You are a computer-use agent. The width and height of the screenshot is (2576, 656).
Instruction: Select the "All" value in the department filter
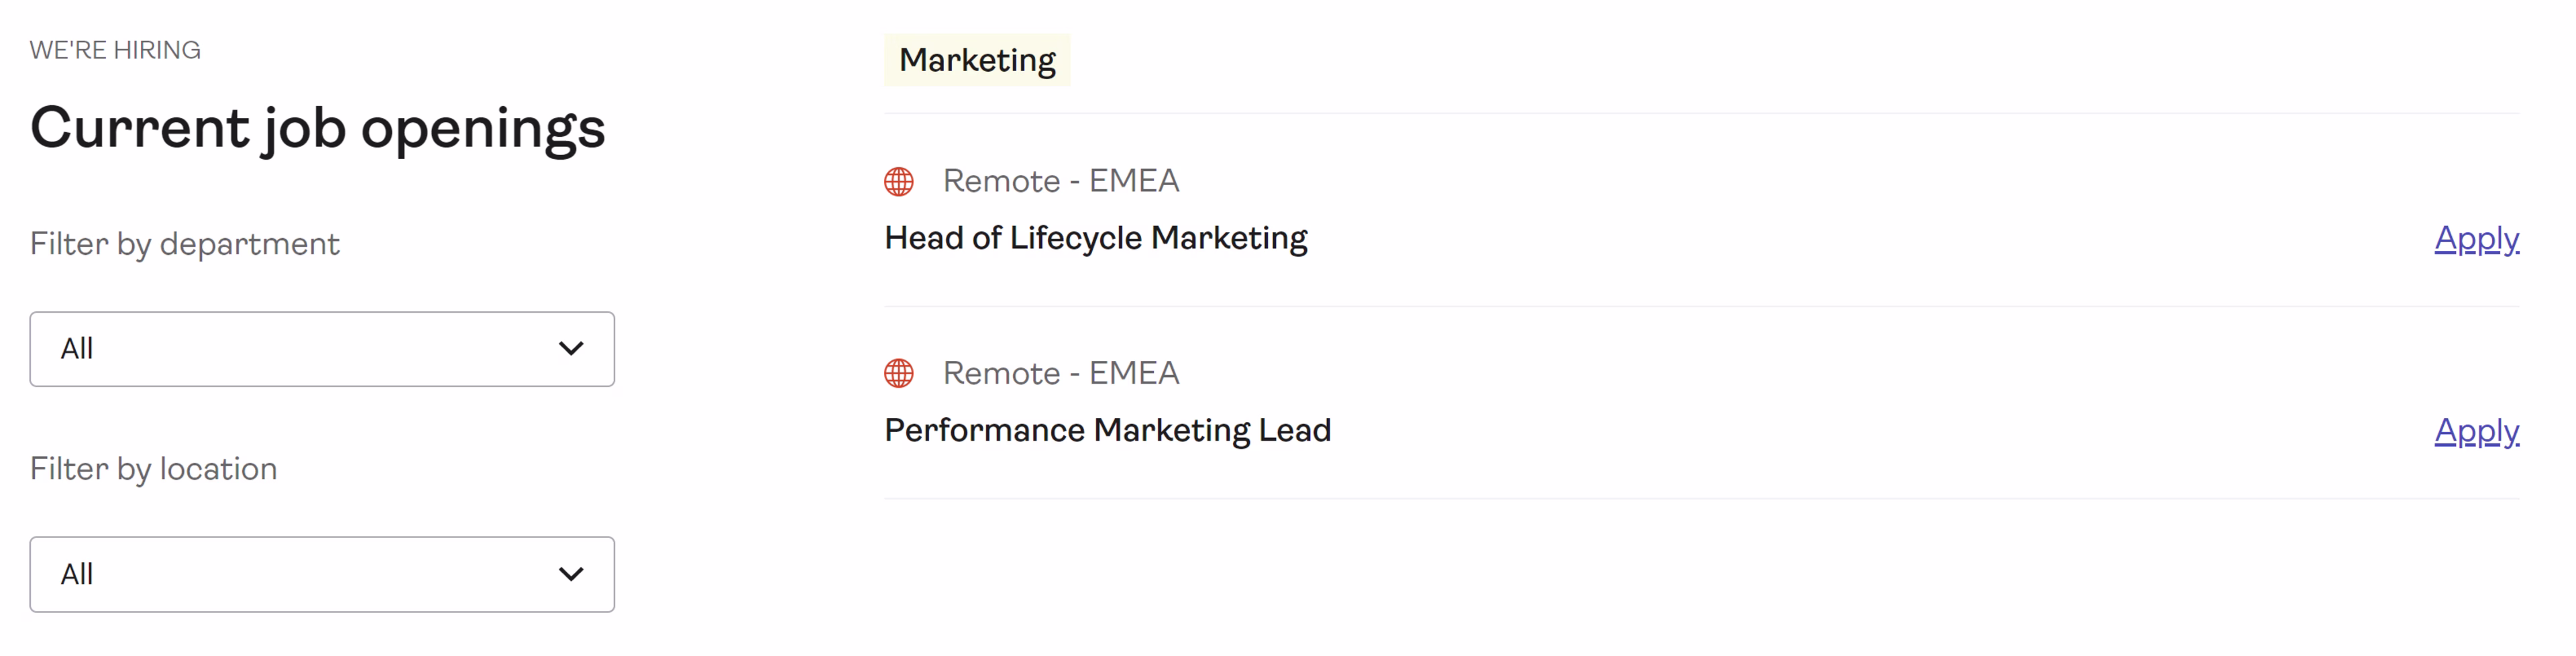77,349
